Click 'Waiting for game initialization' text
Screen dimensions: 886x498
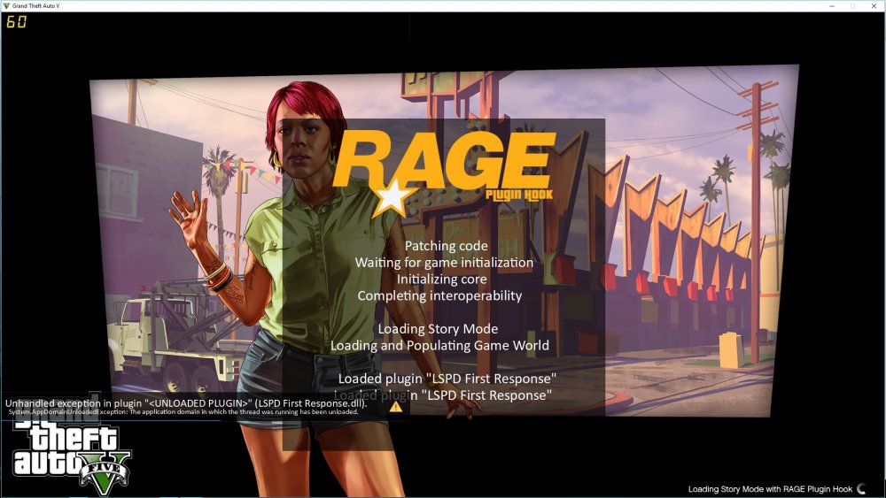[x=444, y=262]
